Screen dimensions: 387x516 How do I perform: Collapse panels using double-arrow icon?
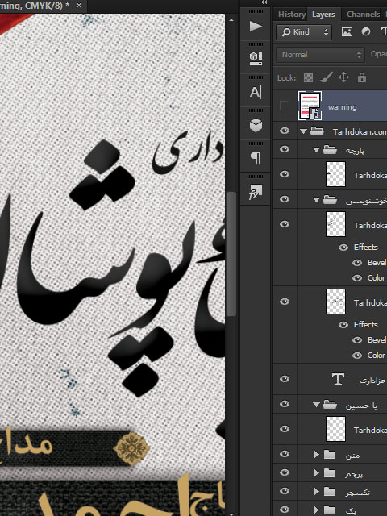(264, 2)
